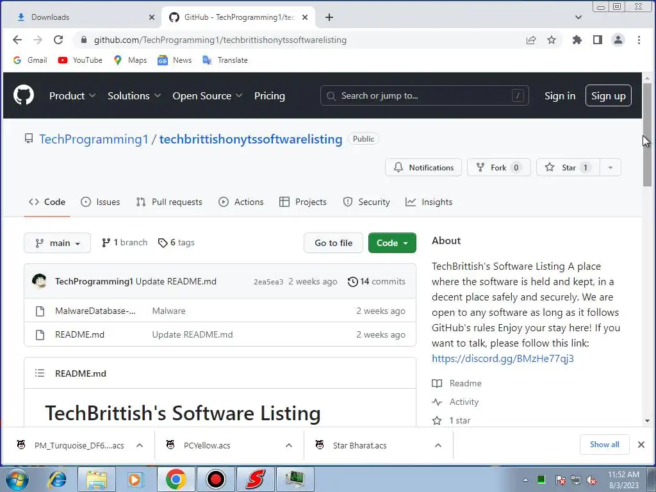The image size is (656, 492).
Task: View the 6 tags
Action: (x=176, y=243)
